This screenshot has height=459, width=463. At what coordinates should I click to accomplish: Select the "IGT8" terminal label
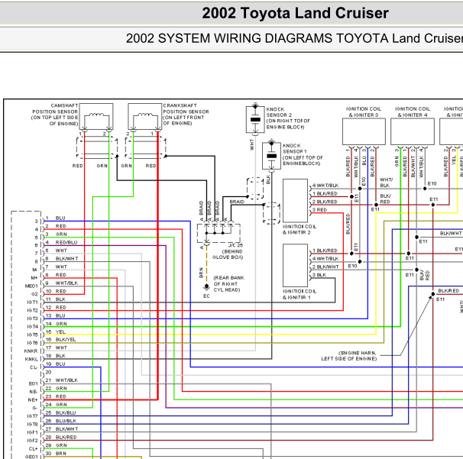pos(33,424)
